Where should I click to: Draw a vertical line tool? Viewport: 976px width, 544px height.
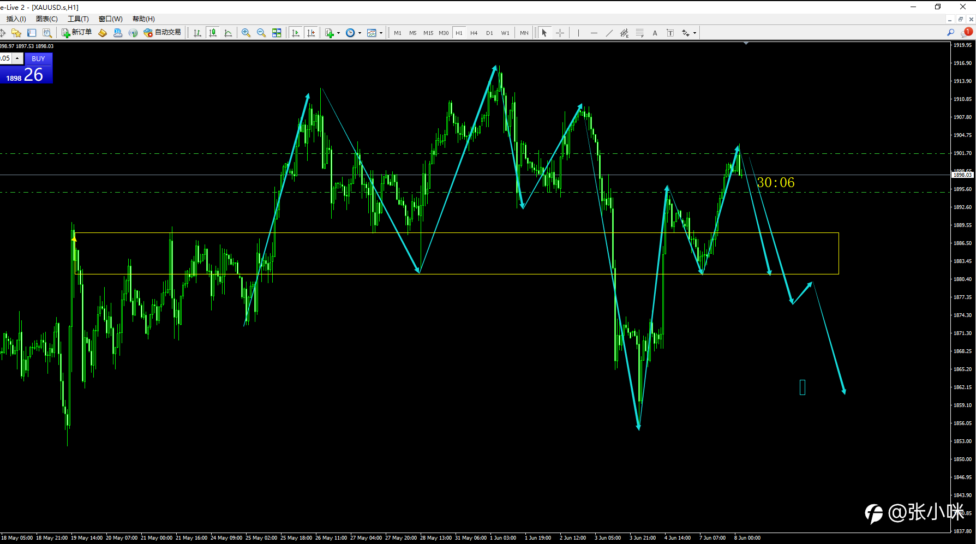[x=578, y=33]
